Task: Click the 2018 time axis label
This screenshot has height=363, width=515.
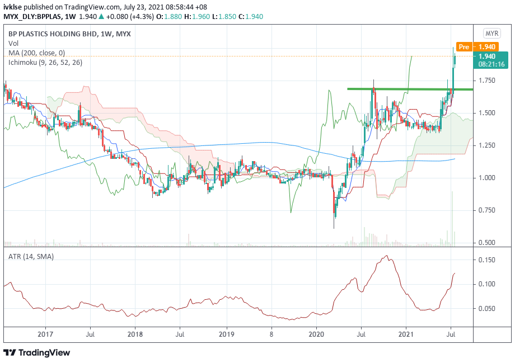Action: (135, 334)
